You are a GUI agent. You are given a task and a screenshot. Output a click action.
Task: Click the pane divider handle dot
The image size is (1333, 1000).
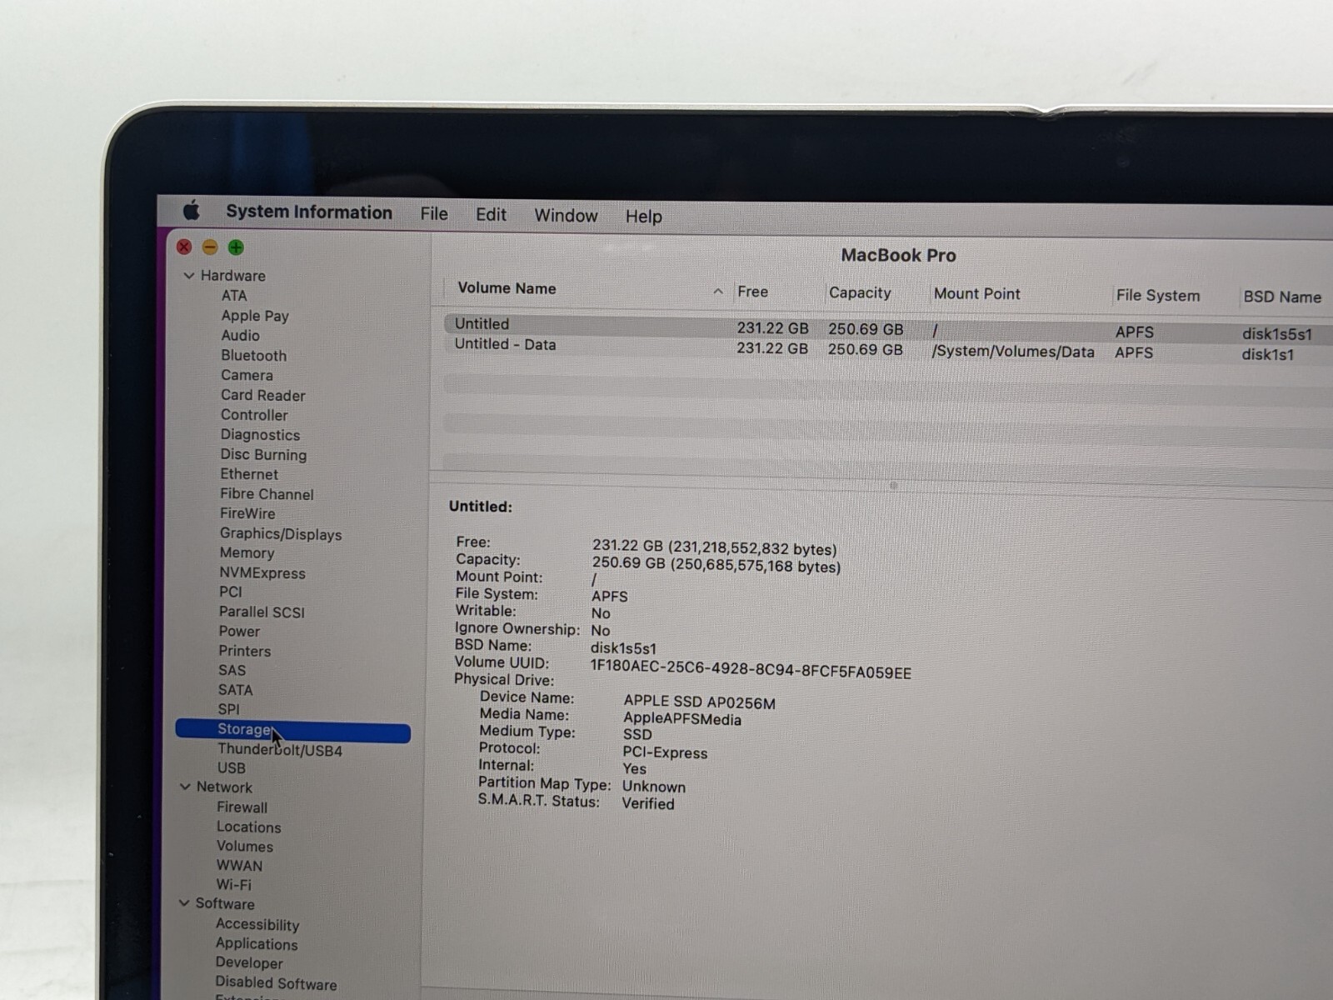coord(893,486)
